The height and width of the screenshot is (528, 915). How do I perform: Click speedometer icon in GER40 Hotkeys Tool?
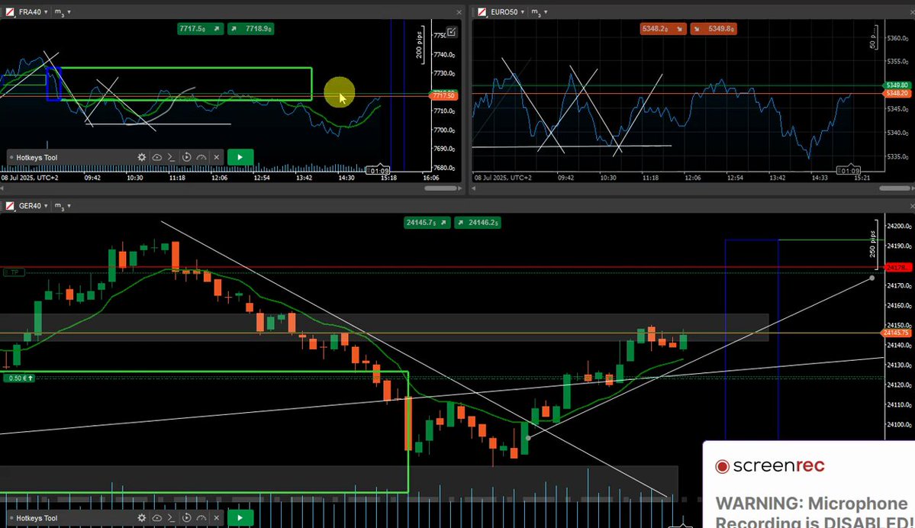tap(201, 518)
